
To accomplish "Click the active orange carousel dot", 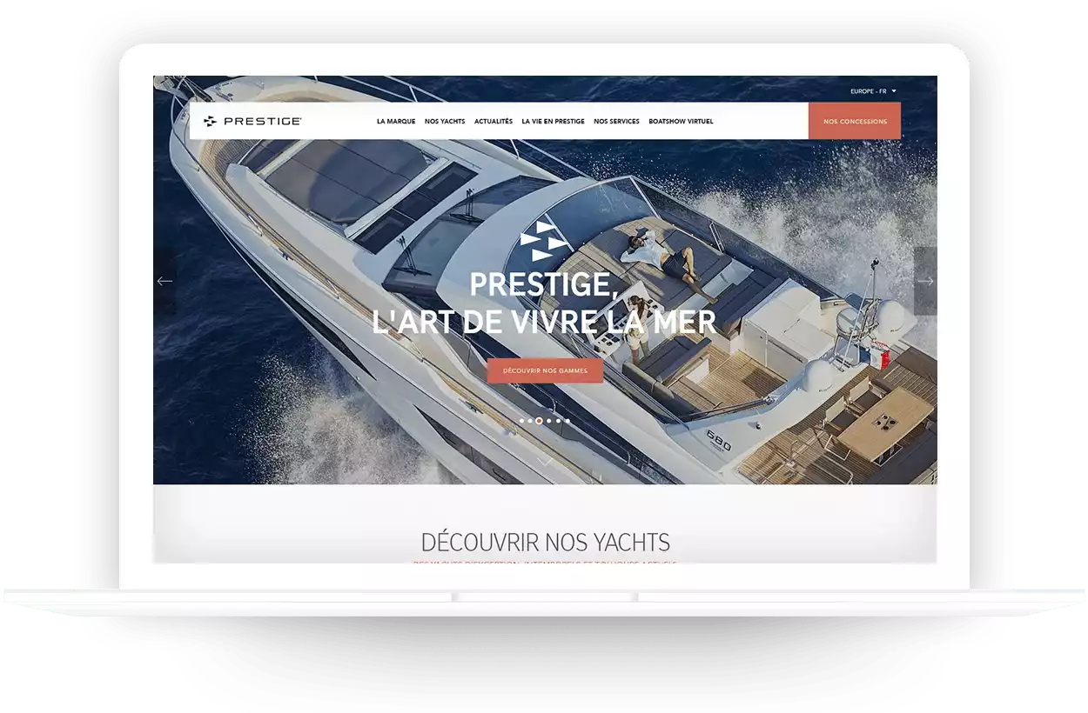I will tap(540, 421).
